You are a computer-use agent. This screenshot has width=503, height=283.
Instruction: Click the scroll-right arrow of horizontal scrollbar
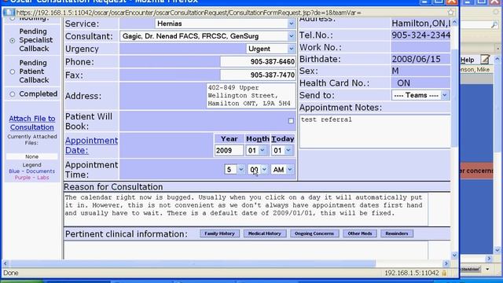[x=446, y=263]
